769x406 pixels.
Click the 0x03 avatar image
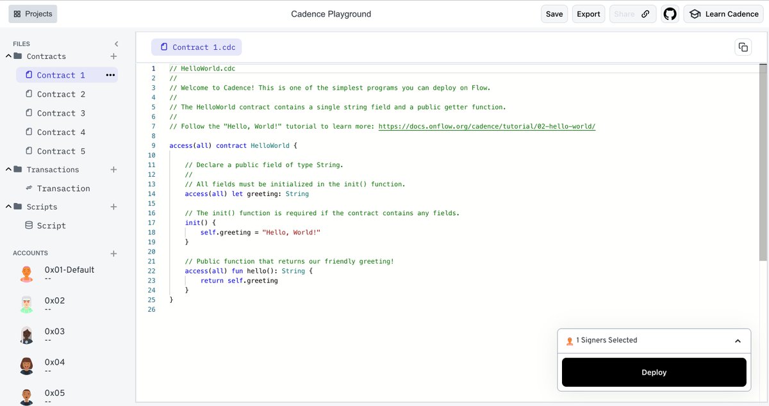pyautogui.click(x=26, y=335)
